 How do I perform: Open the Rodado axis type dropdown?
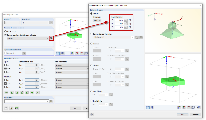coord(28,38)
